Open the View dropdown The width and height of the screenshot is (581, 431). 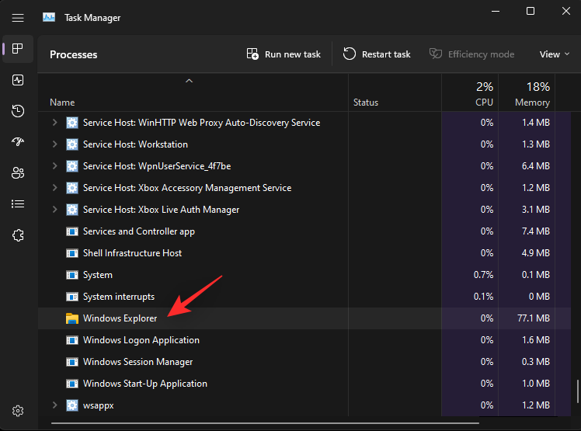(555, 54)
